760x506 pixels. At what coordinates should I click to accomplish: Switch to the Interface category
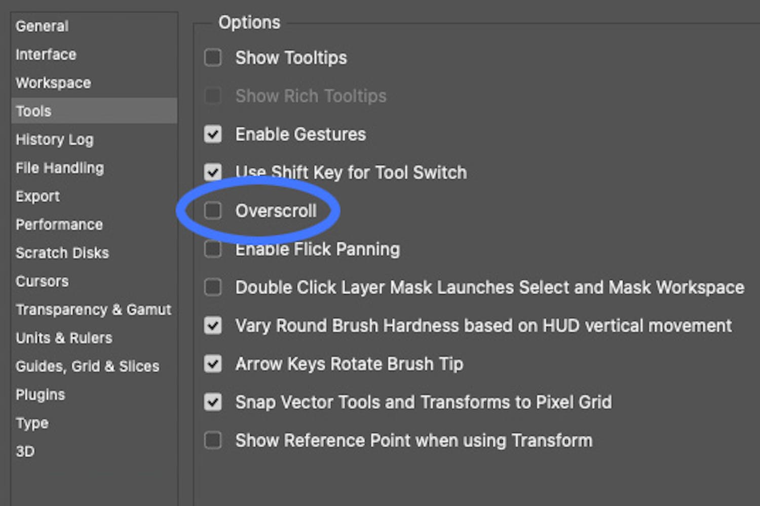point(46,54)
